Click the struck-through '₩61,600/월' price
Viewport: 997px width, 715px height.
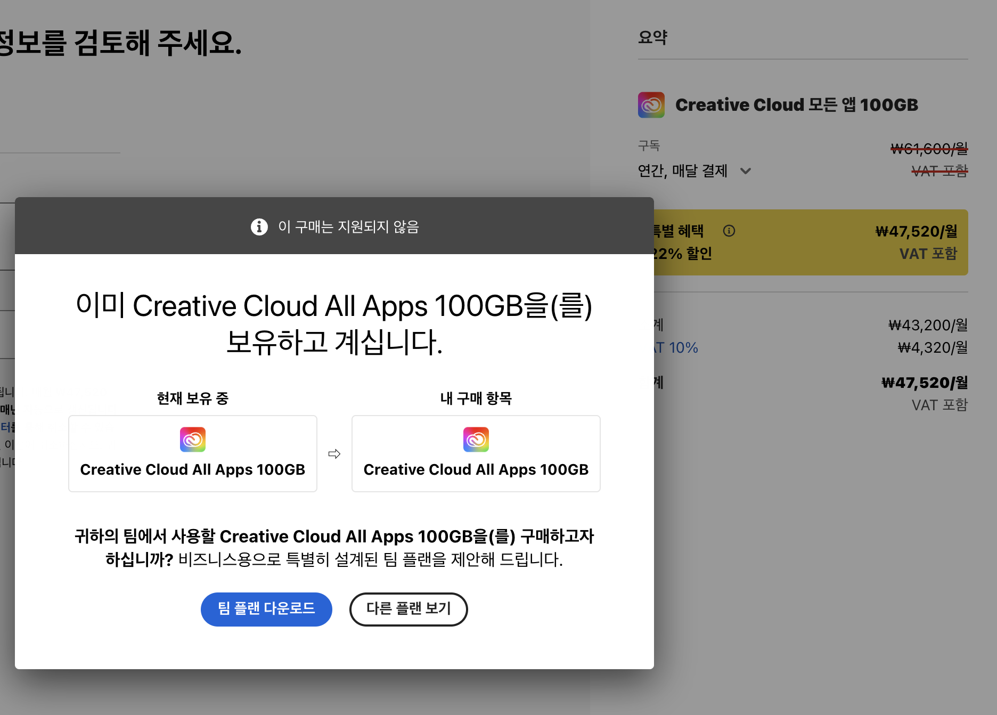[x=929, y=149]
